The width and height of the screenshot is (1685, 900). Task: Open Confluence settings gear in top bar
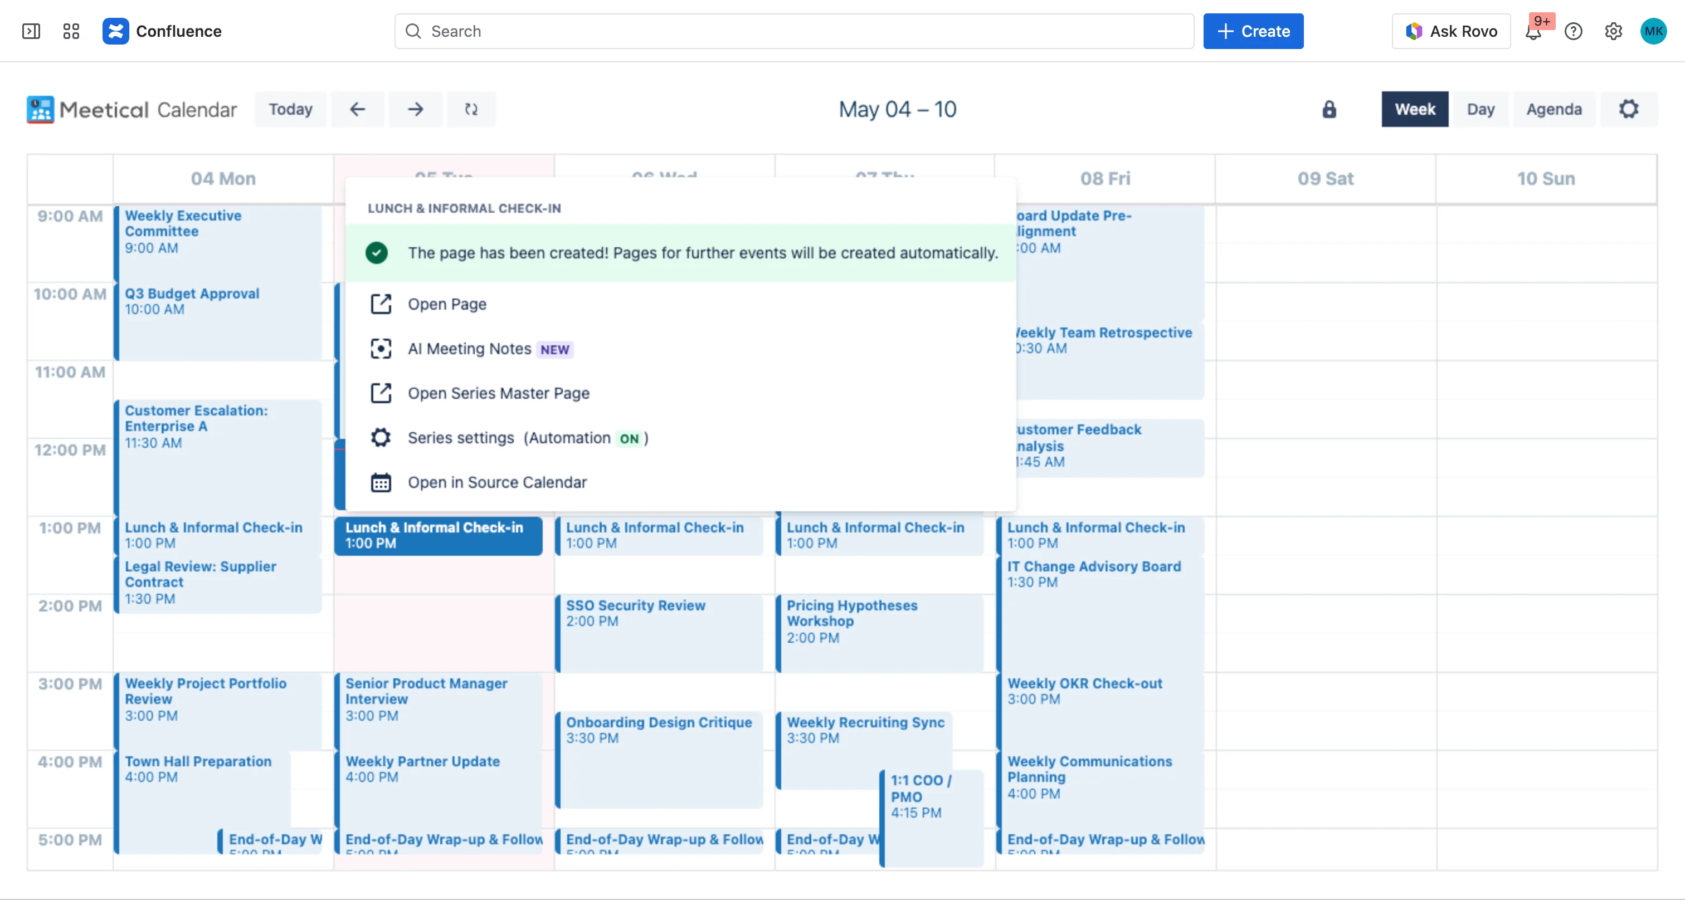click(1613, 31)
